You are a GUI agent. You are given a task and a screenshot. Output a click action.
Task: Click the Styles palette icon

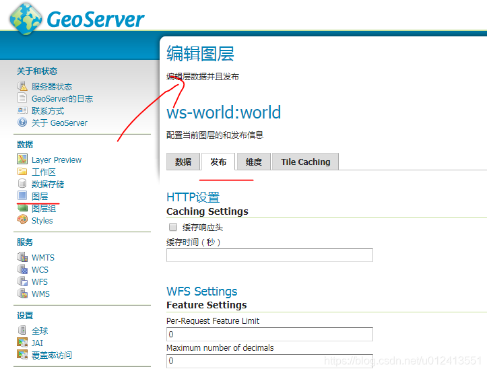[x=22, y=219]
